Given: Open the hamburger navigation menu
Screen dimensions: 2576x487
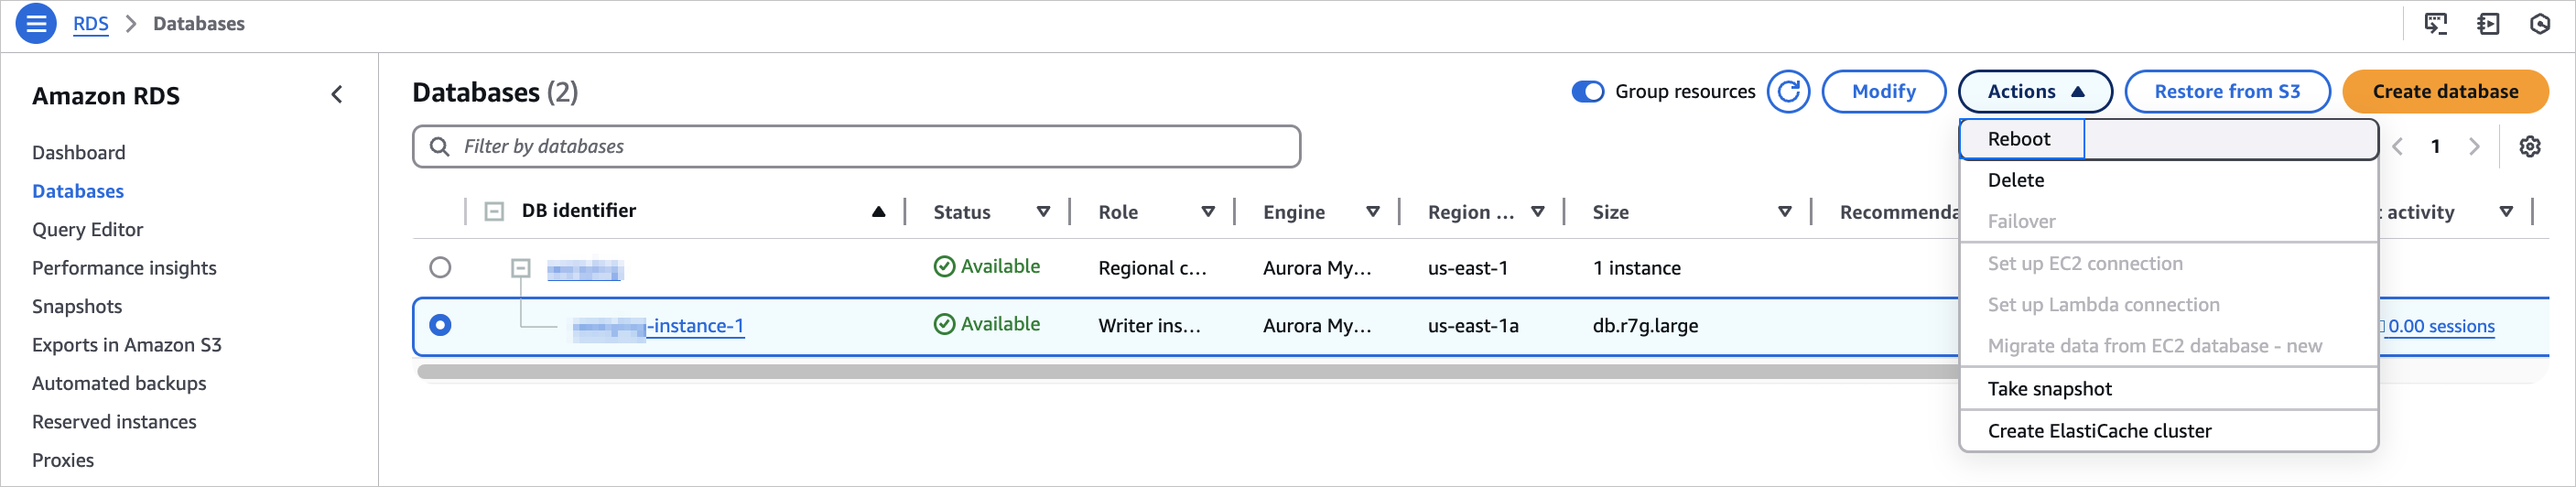Looking at the screenshot, I should coord(36,23).
